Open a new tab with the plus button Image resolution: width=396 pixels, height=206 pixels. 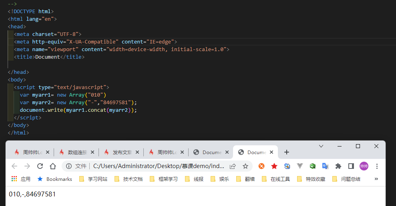click(286, 152)
